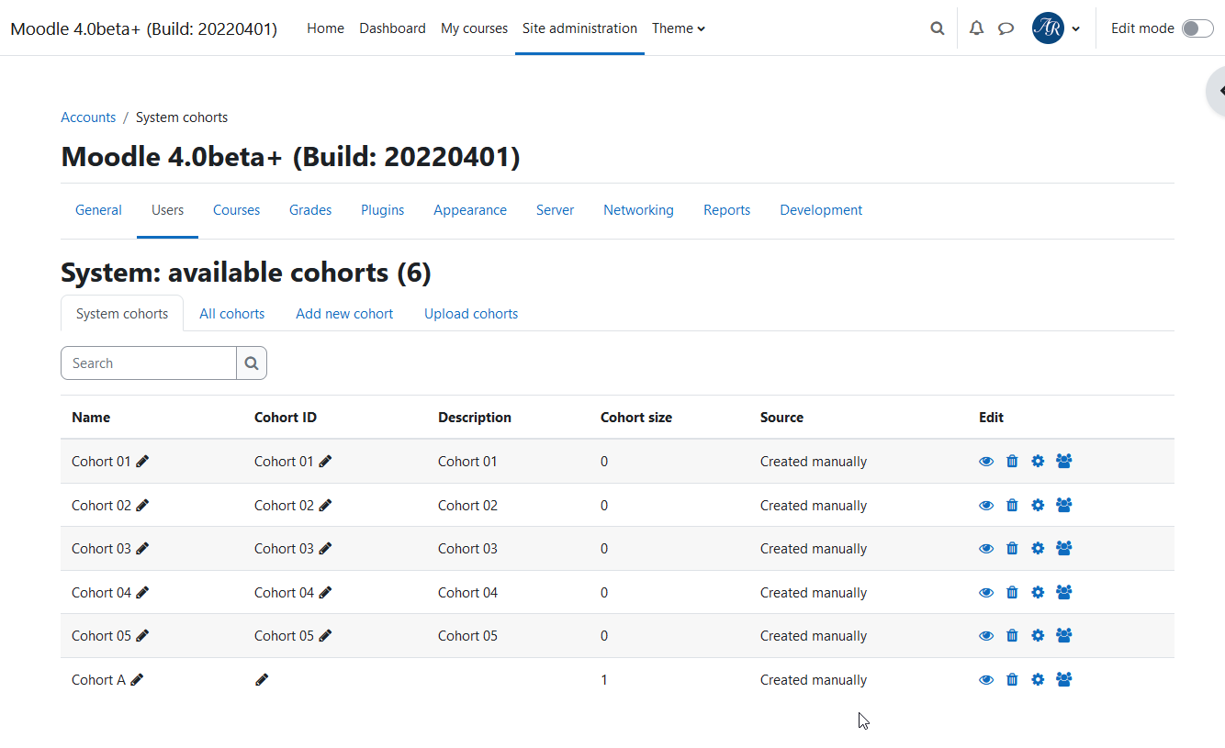The height and width of the screenshot is (748, 1225).
Task: Hide Cohort A with the eye icon
Action: 986,680
